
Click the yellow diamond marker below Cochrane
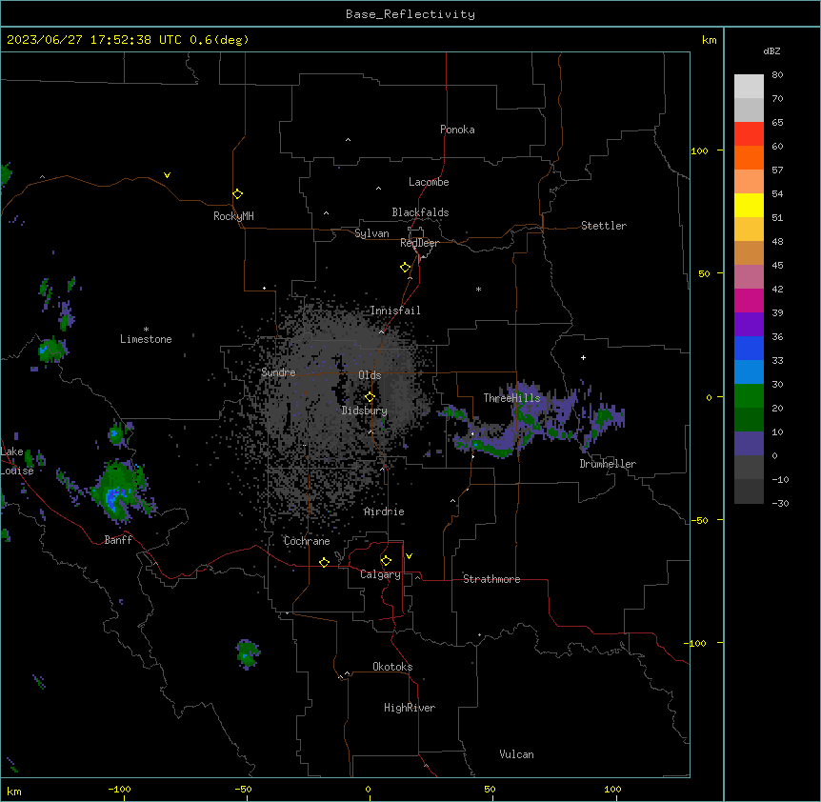click(x=324, y=562)
